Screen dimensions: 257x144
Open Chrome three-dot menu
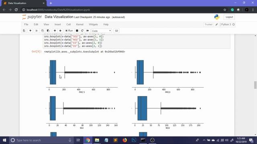pos(253,10)
